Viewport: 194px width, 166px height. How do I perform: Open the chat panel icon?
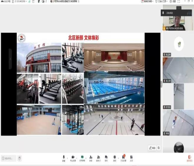point(106,158)
